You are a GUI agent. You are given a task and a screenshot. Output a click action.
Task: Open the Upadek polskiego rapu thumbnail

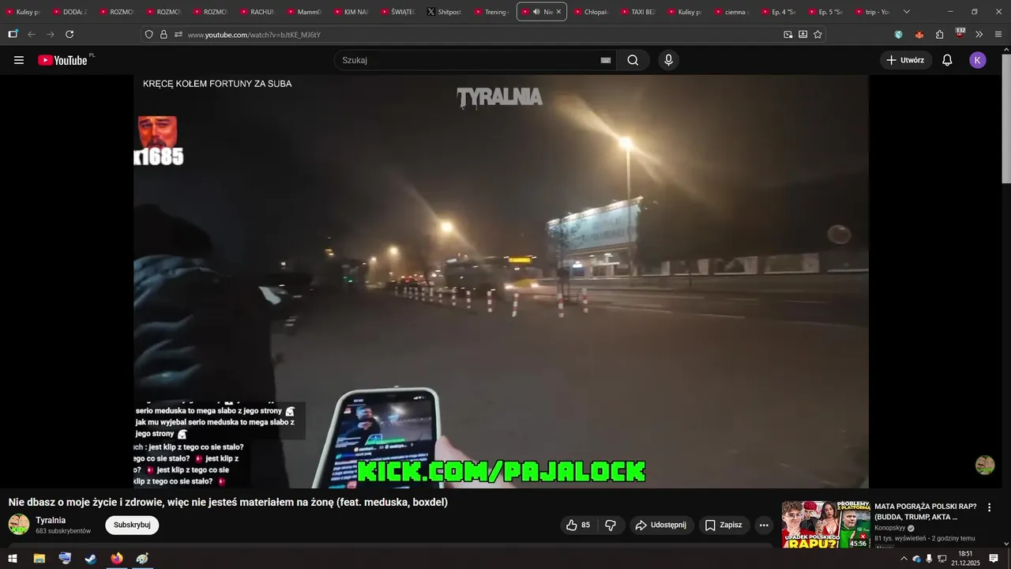coord(826,524)
